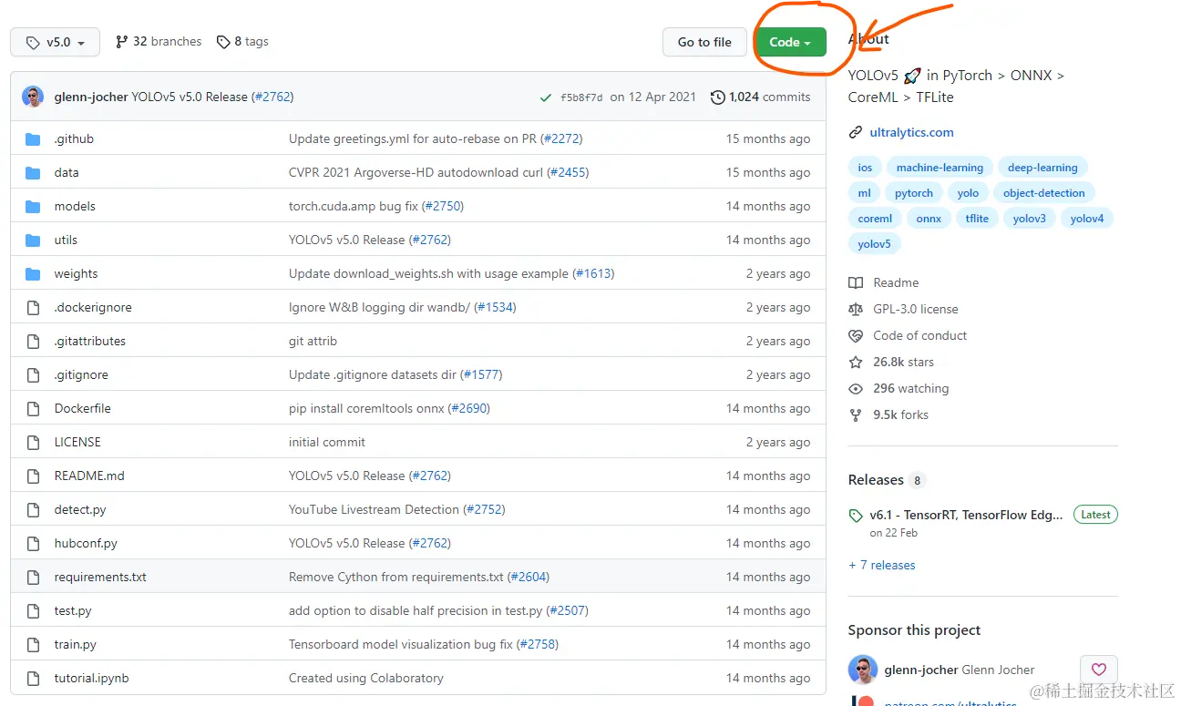Click the data folder icon
Image resolution: width=1181 pixels, height=706 pixels.
coord(33,173)
